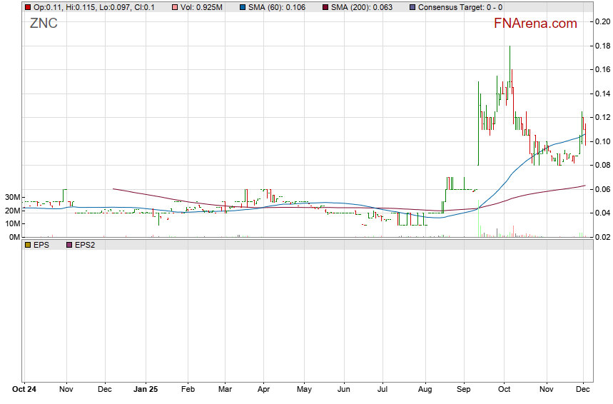Select the Jan 25 date axis label
Screen dimensions: 613x404
tap(146, 390)
